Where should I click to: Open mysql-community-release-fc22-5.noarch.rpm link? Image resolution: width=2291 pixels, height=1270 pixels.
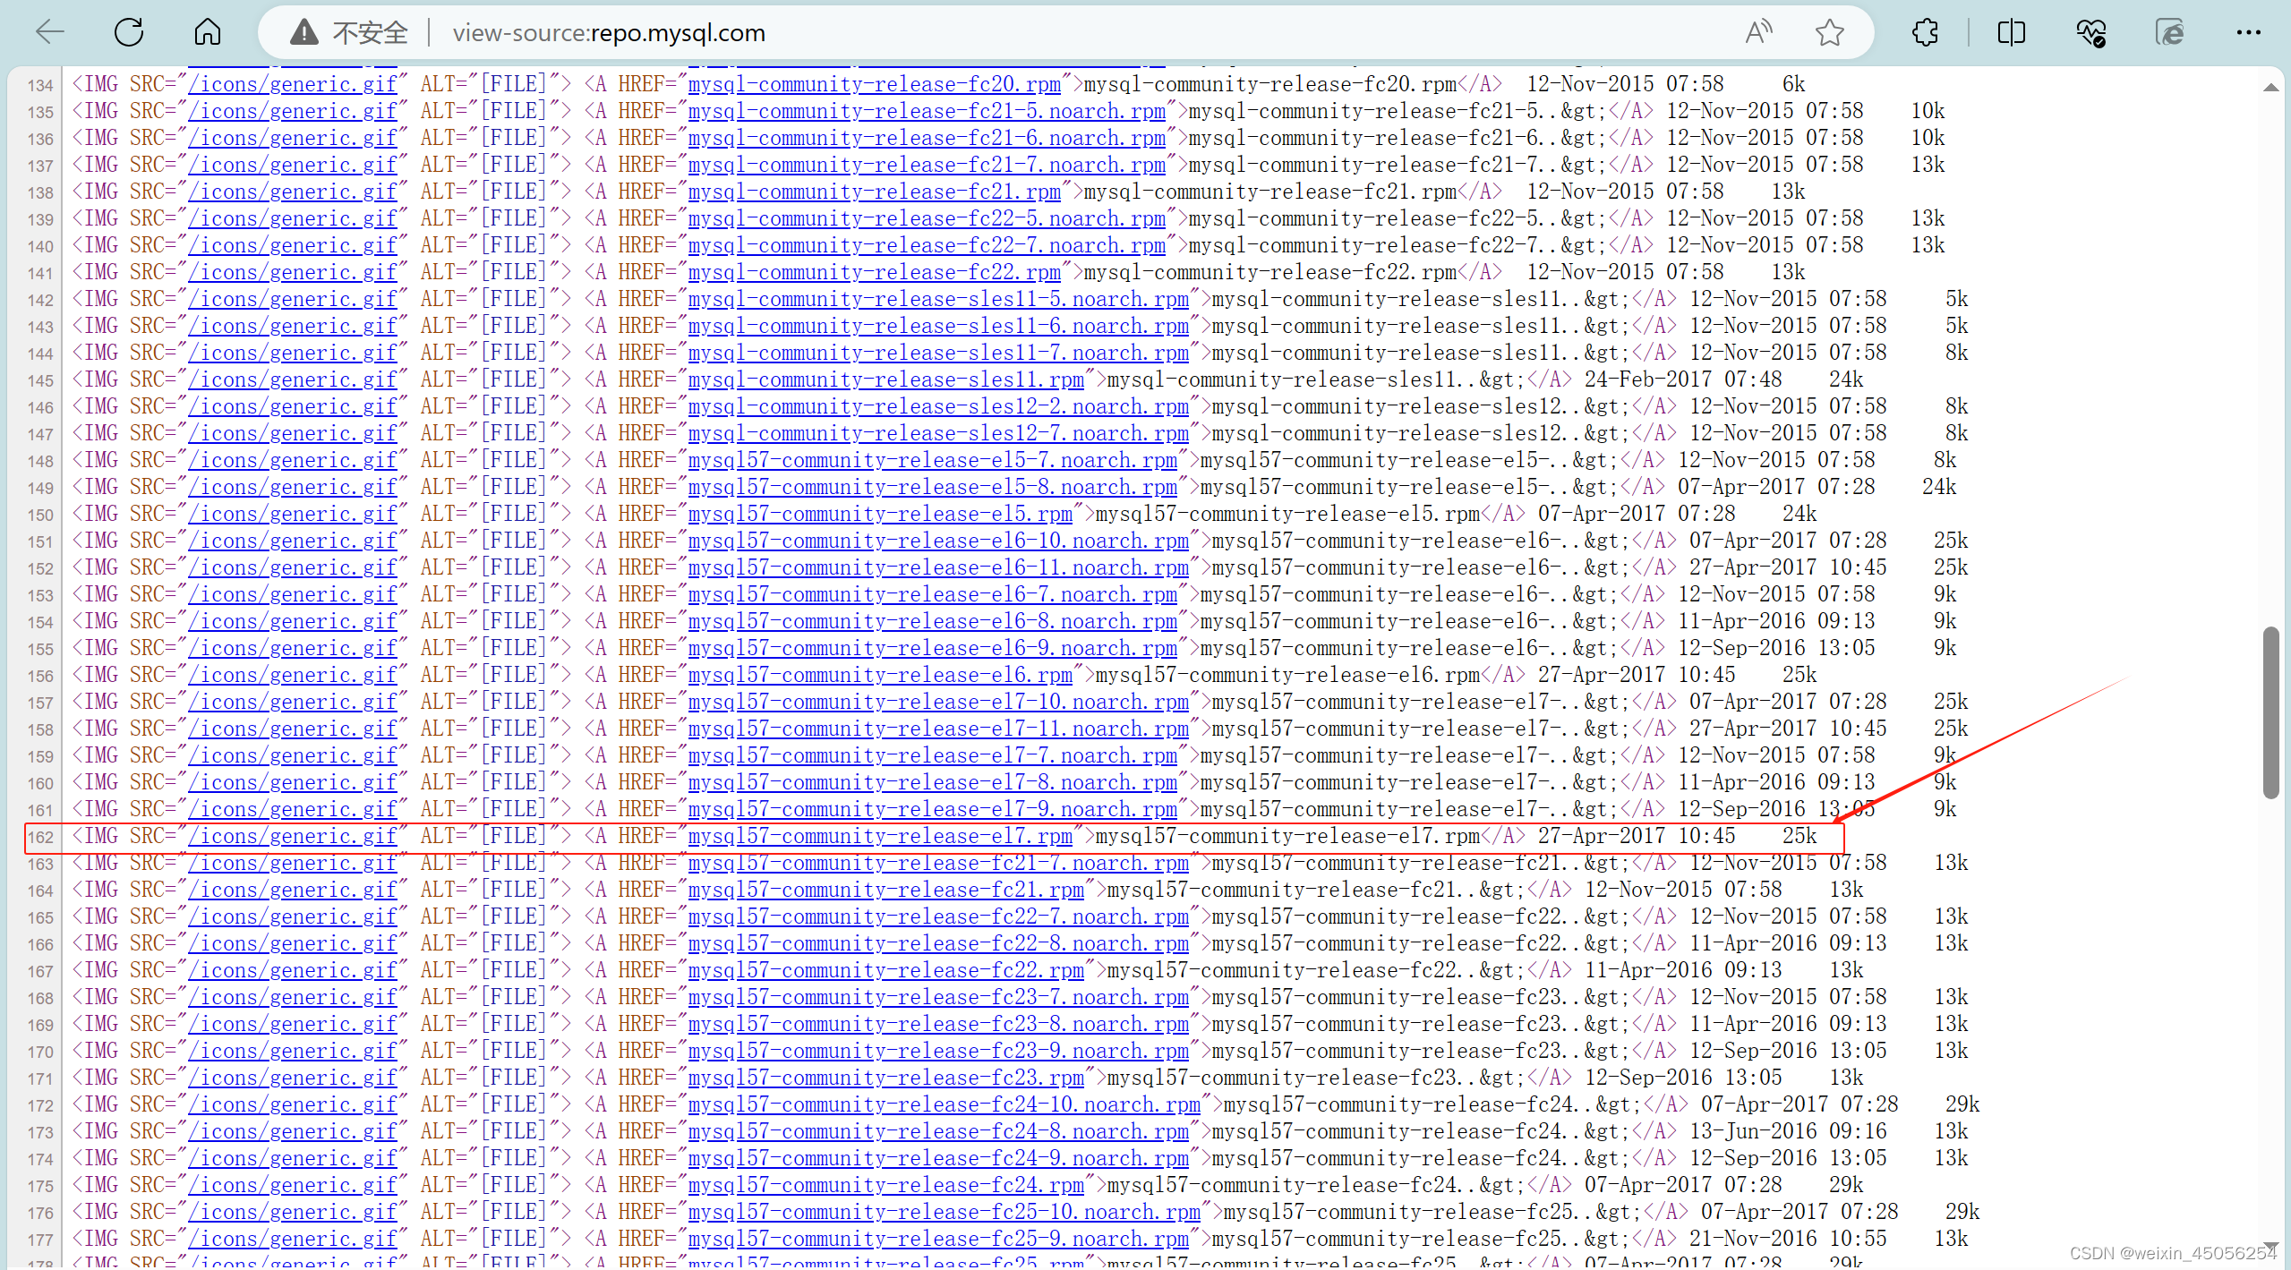pos(926,218)
